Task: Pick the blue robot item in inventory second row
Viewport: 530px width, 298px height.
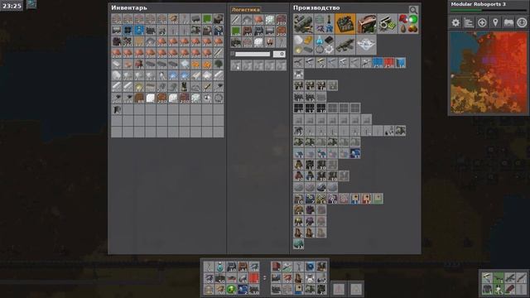Action: pyautogui.click(x=139, y=31)
